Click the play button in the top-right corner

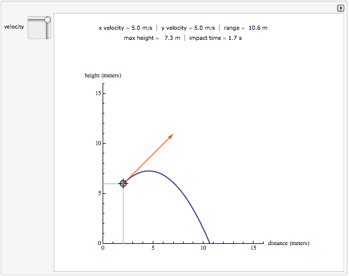[341, 8]
